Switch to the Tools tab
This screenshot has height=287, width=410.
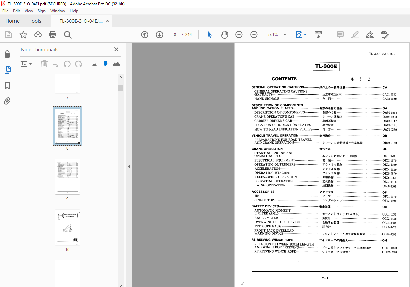(35, 21)
